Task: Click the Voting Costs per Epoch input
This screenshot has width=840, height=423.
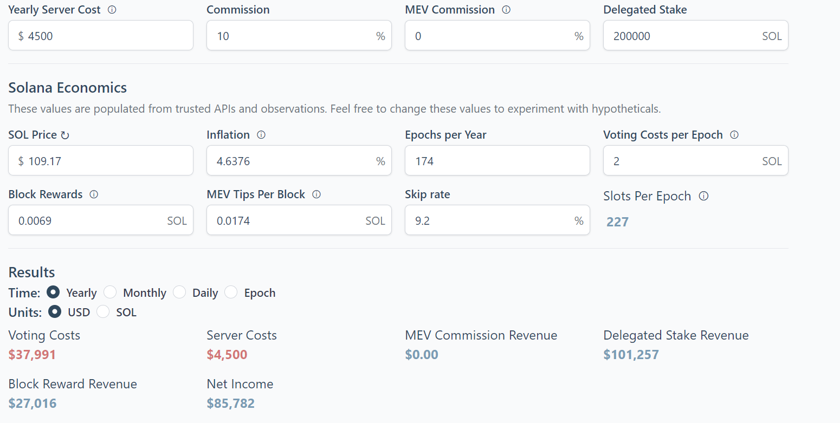Action: (x=696, y=160)
